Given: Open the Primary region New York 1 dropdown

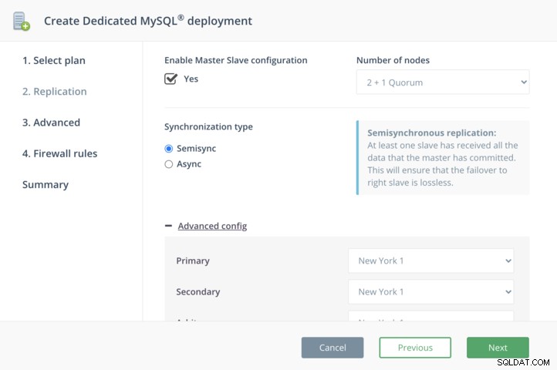Looking at the screenshot, I should click(431, 261).
